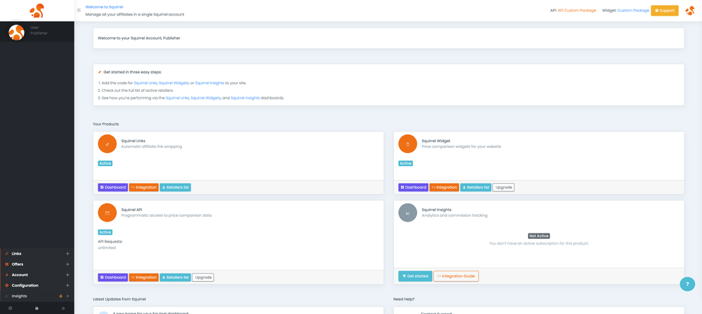Click the Squirrel Links round orange icon
Viewport: 702px width, 314px height.
click(x=107, y=144)
